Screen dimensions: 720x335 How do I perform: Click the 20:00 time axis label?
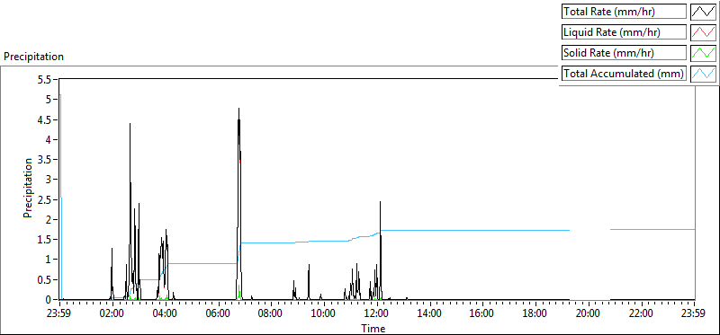(x=589, y=313)
